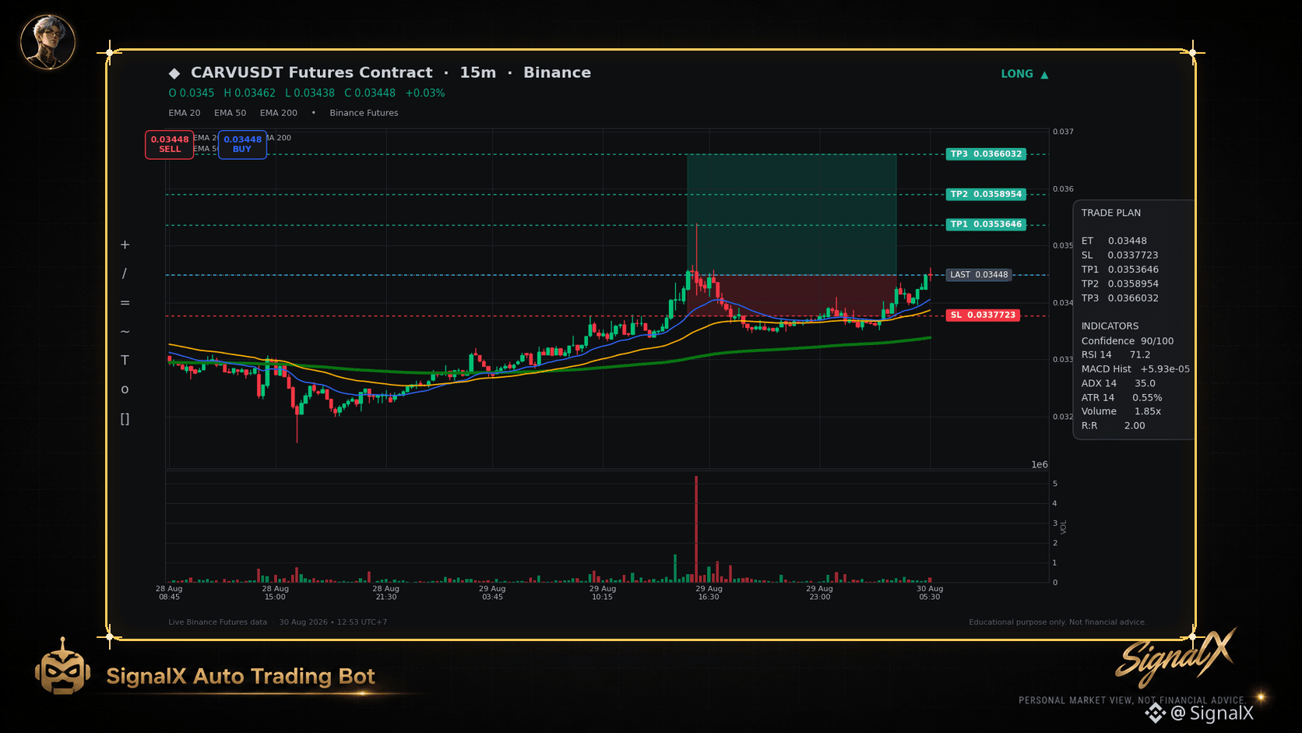Click the 0.032 price axis label

[x=1063, y=417]
